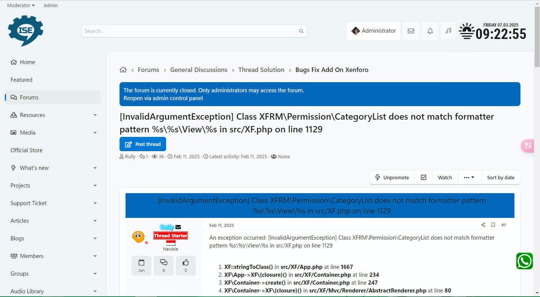This screenshot has width=540, height=297.
Task: Open the Administrator account menu
Action: 374,31
